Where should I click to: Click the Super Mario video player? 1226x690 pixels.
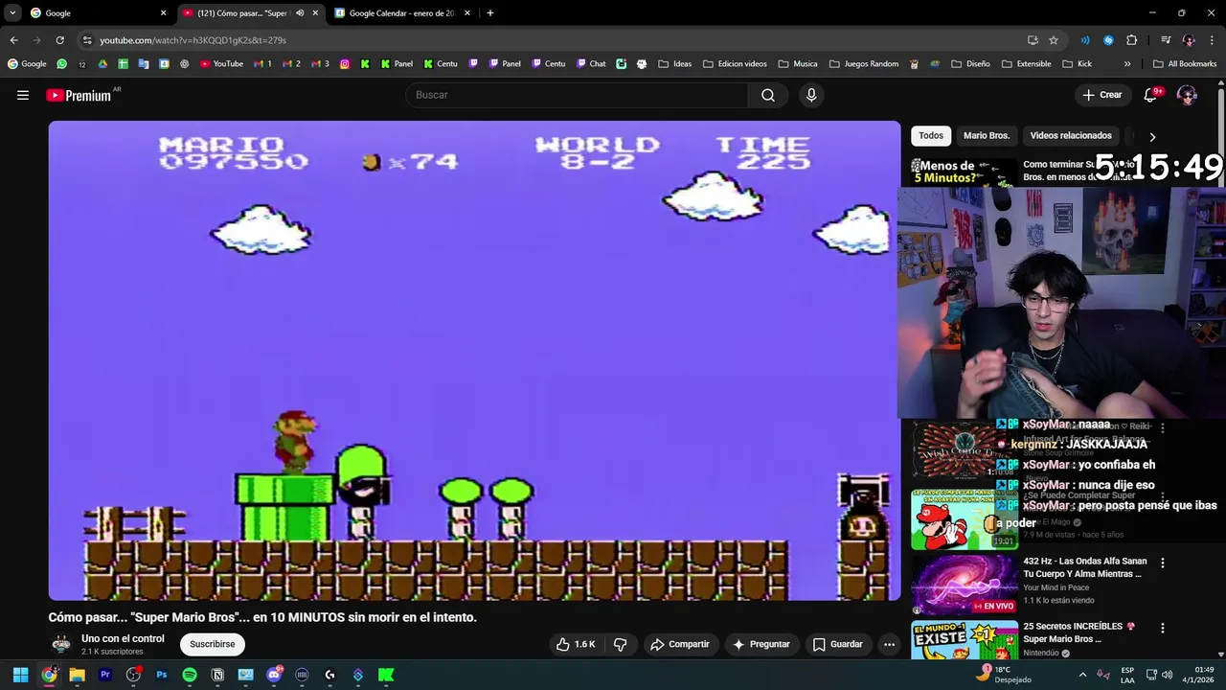click(474, 360)
